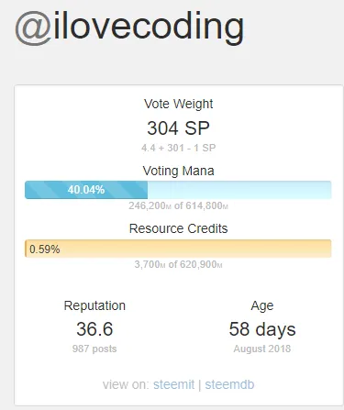Click the 36.6 reputation score

[94, 329]
